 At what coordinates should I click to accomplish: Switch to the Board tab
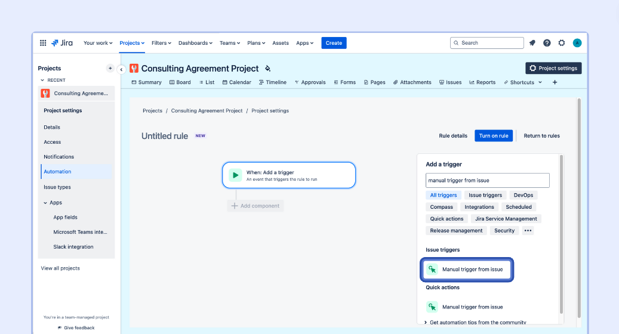[x=180, y=82]
